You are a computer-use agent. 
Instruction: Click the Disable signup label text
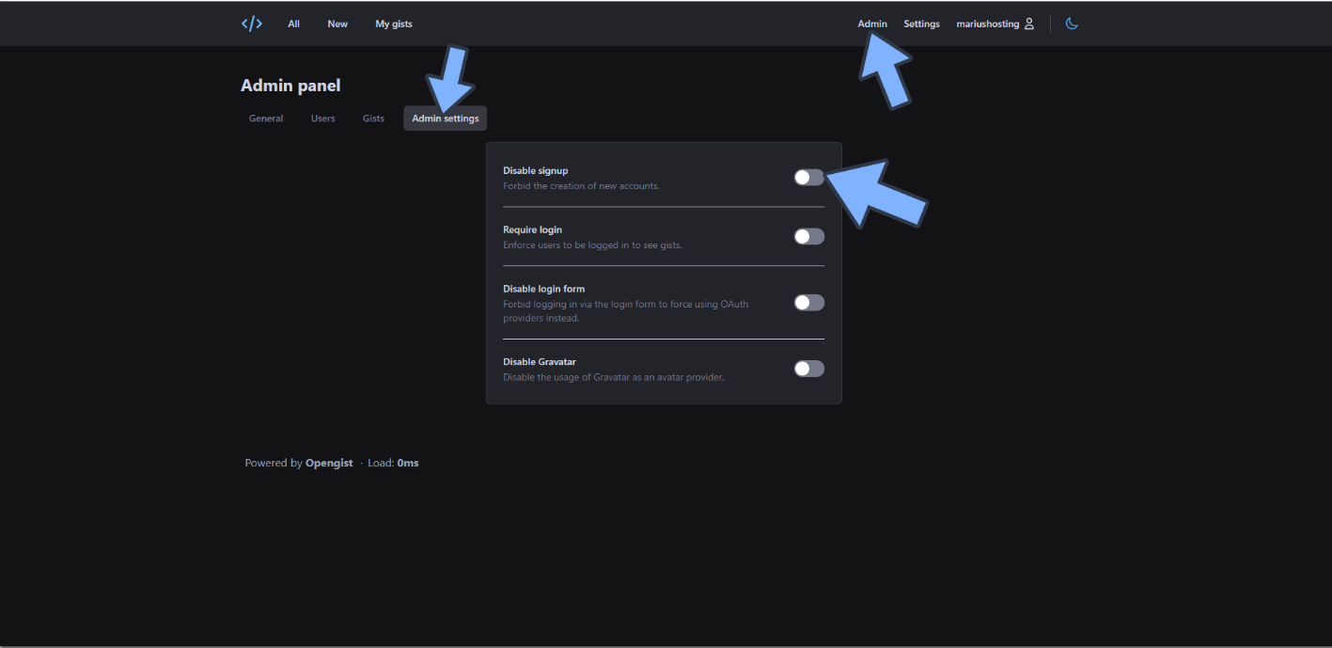click(535, 170)
